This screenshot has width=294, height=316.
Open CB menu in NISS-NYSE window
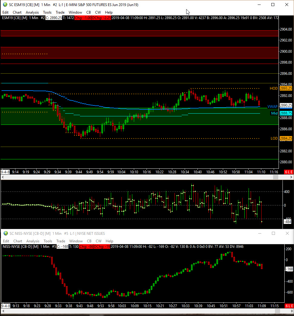(x=89, y=241)
